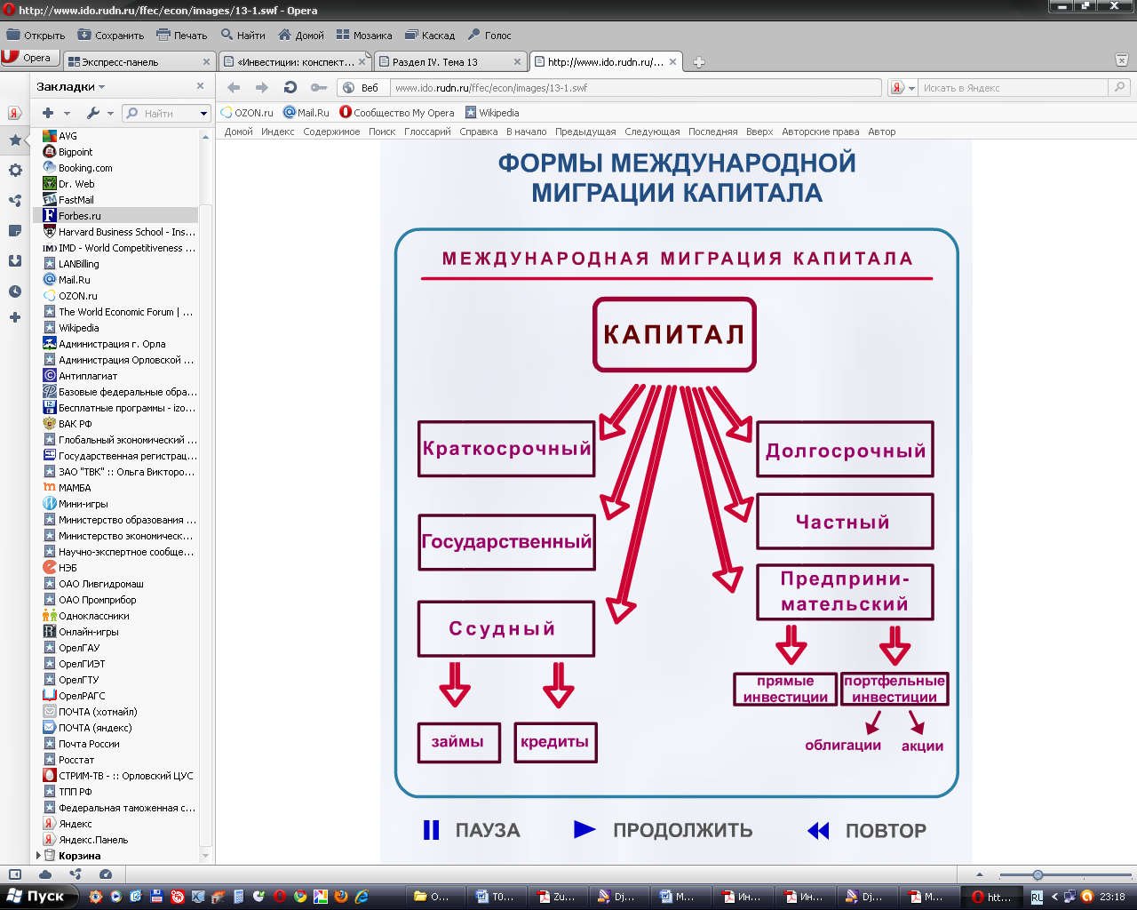The height and width of the screenshot is (910, 1137).
Task: Open OZON.ru bookmark bar link
Action: pyautogui.click(x=247, y=113)
